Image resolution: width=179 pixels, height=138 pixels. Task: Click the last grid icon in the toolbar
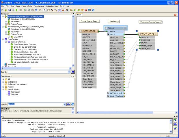(93, 10)
